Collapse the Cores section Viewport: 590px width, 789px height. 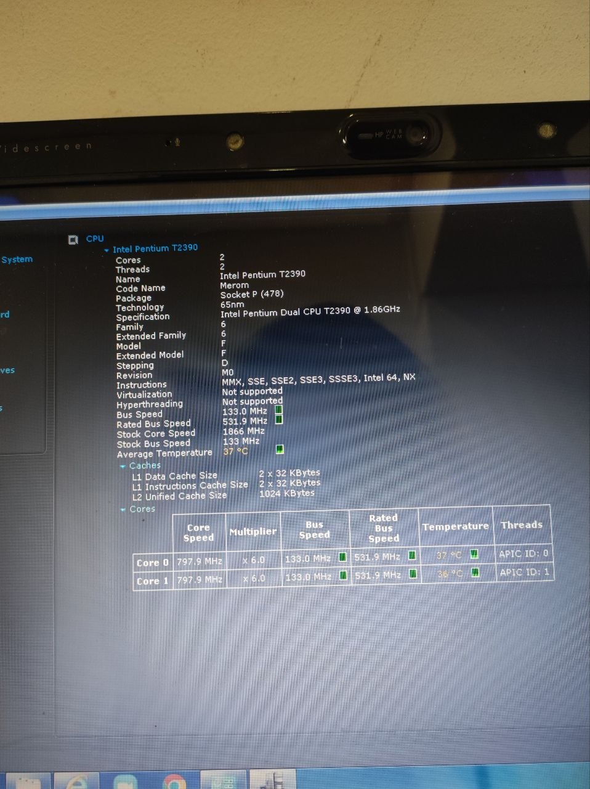coord(123,510)
